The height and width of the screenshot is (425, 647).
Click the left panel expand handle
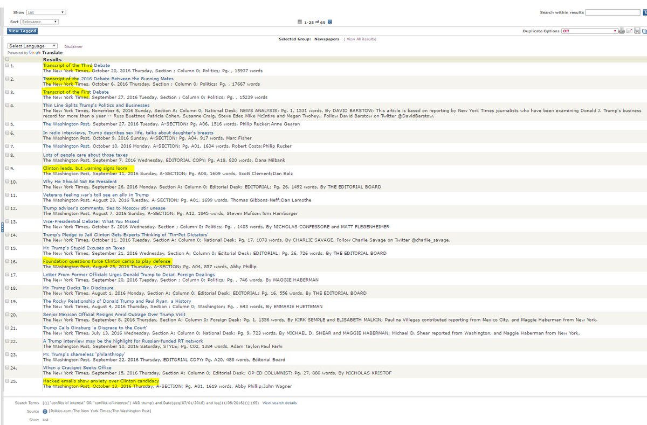(x=2, y=227)
